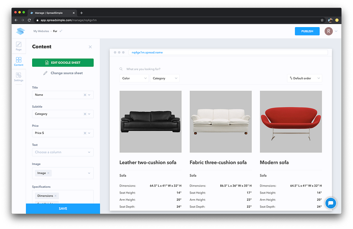Image resolution: width=353 pixels, height=229 pixels.
Task: Reload the browser page
Action: [29, 20]
